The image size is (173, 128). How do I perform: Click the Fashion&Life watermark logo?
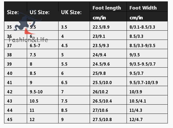click(27, 32)
